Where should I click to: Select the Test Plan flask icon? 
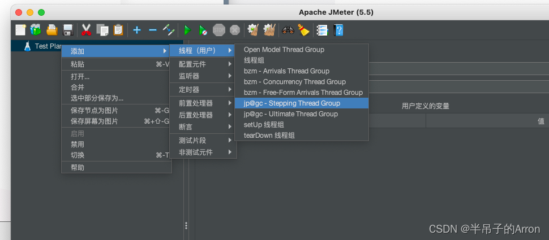(x=27, y=46)
